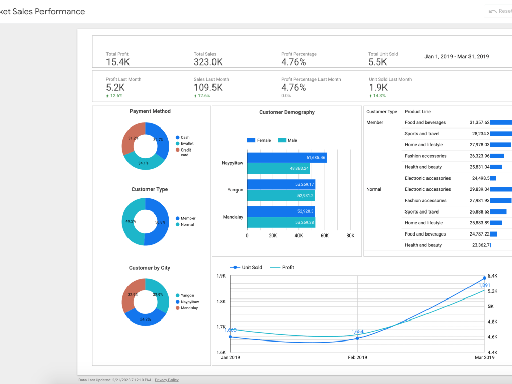Click the Unit Sold line legend entry
This screenshot has width=512, height=384.
(246, 267)
